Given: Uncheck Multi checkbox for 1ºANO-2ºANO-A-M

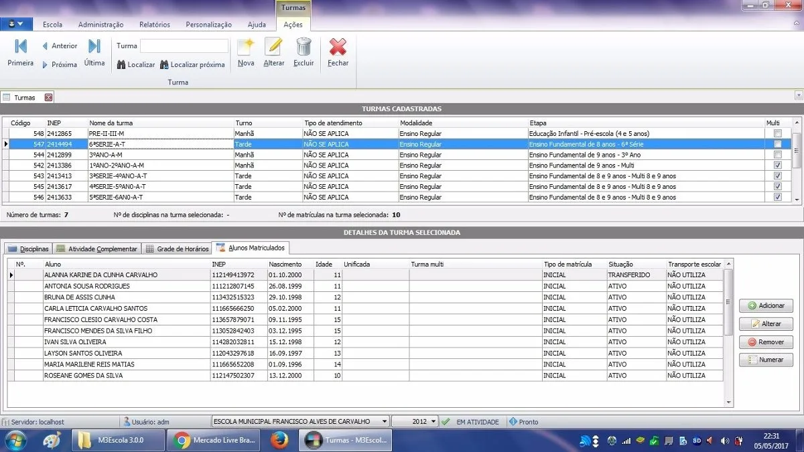Looking at the screenshot, I should 778,165.
